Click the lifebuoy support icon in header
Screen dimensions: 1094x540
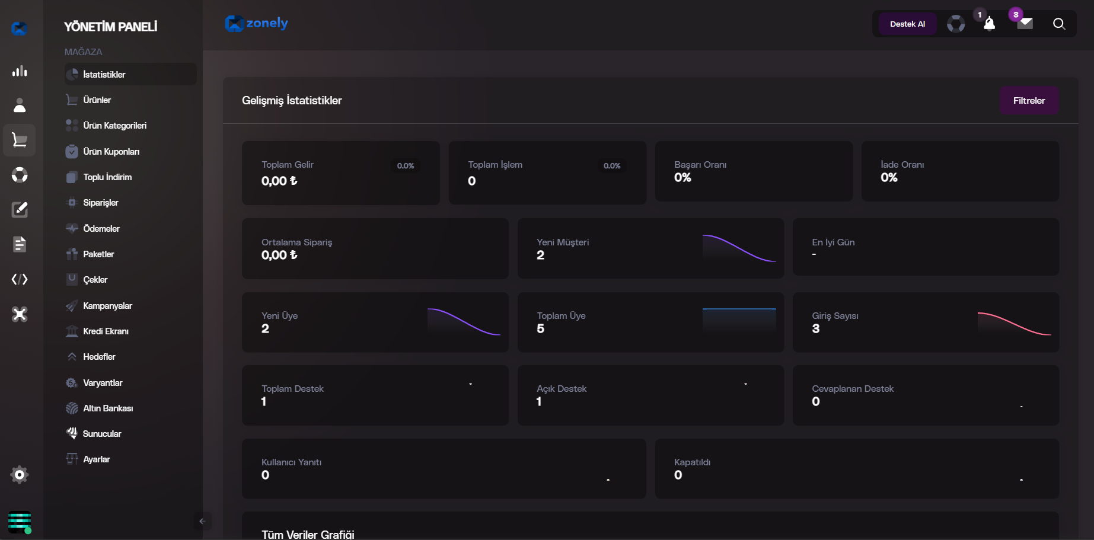coord(956,24)
